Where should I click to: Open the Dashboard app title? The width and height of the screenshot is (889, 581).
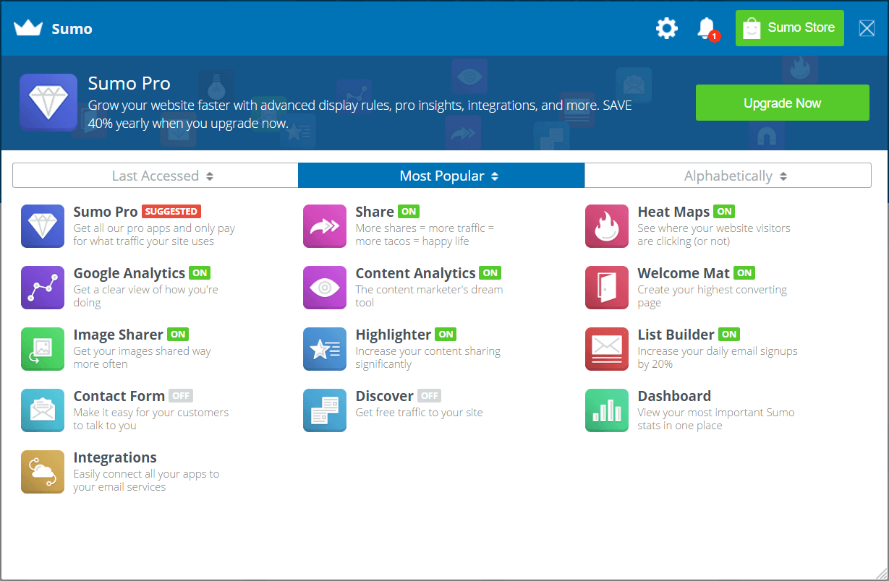tap(674, 396)
